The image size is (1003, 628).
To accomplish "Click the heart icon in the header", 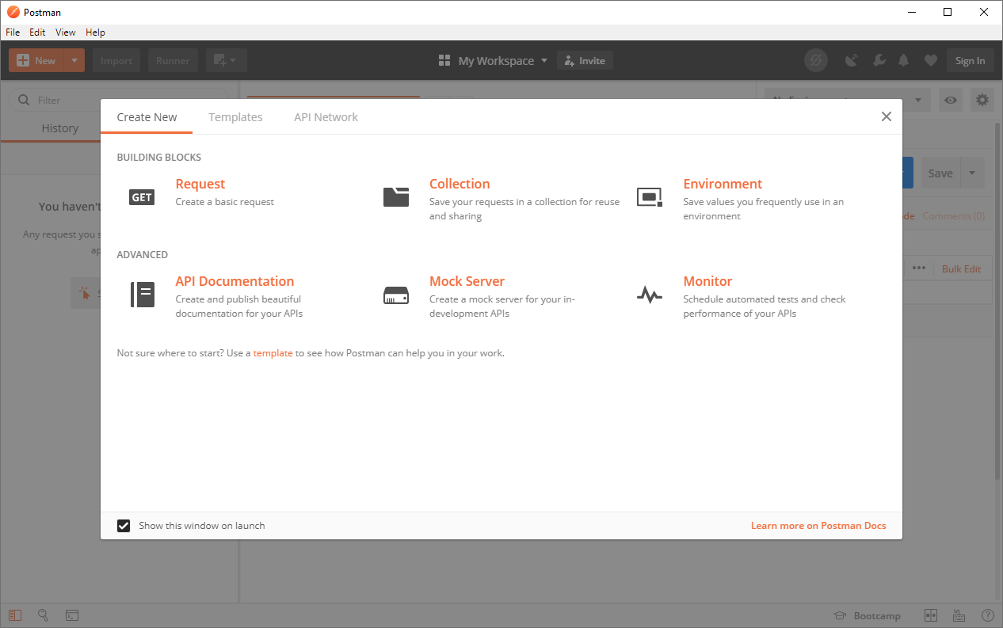I will (x=930, y=60).
